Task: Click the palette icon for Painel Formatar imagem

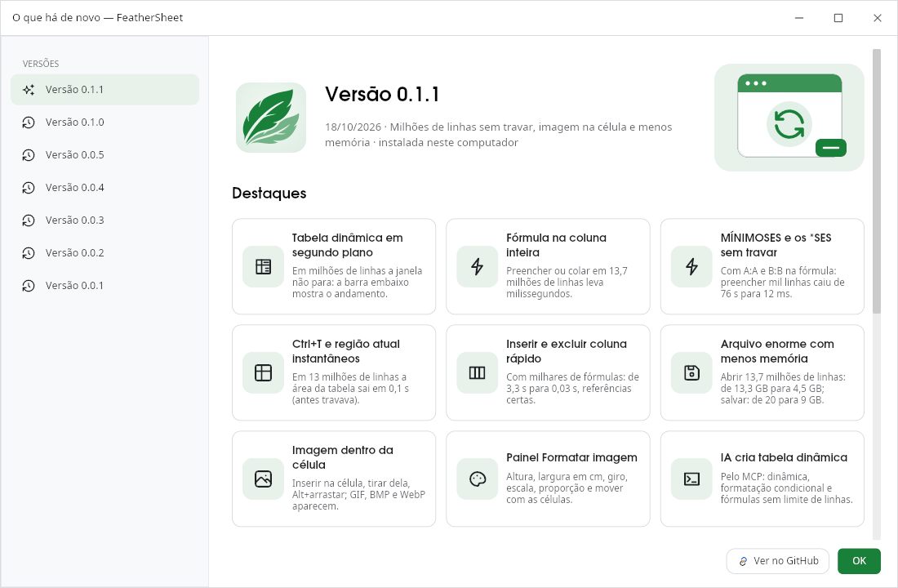Action: [477, 479]
